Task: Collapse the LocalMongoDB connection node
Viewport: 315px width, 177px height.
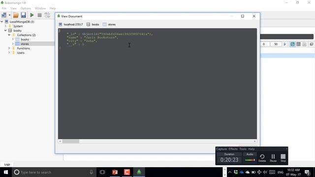Action: click(2, 22)
